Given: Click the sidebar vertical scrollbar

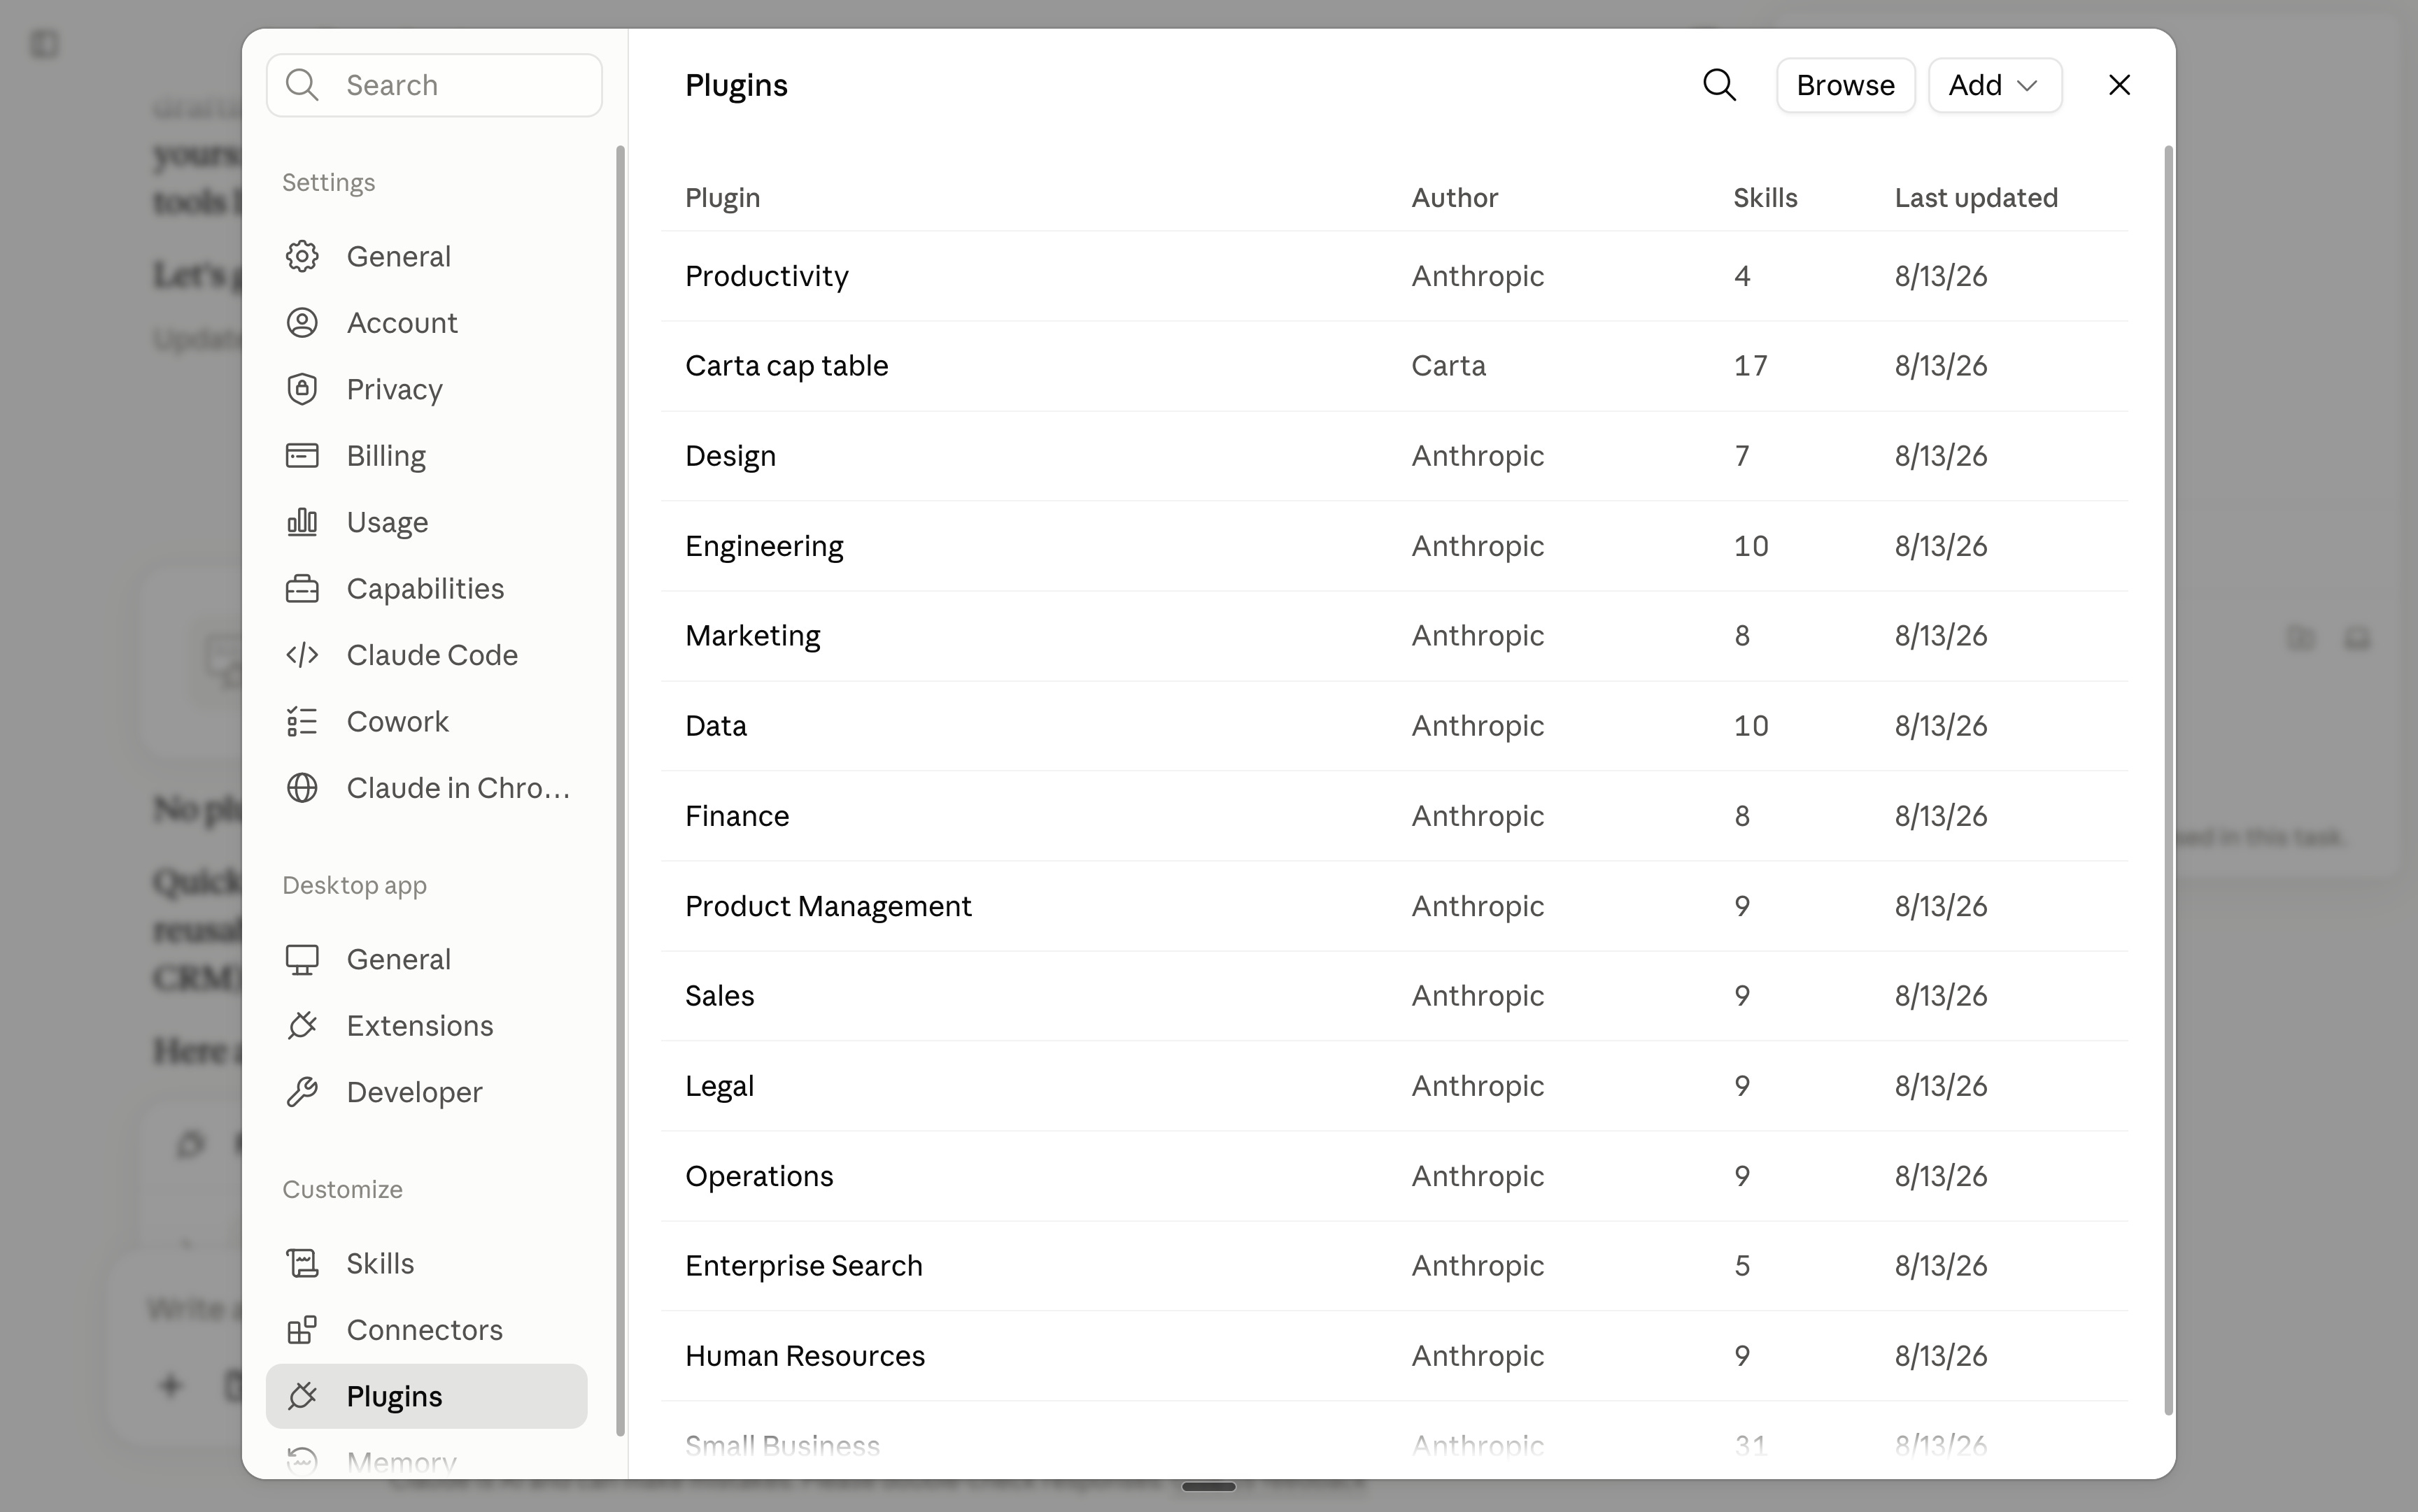Looking at the screenshot, I should tap(621, 790).
